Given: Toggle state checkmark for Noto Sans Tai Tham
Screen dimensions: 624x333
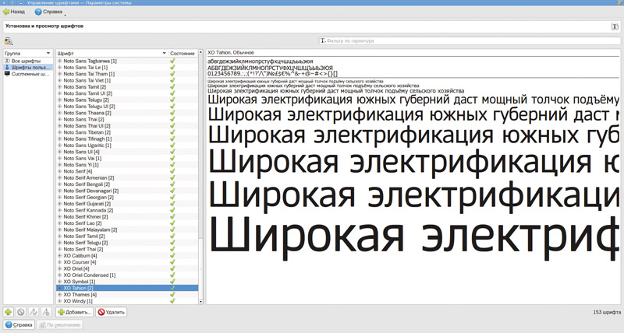Looking at the screenshot, I should (x=172, y=74).
